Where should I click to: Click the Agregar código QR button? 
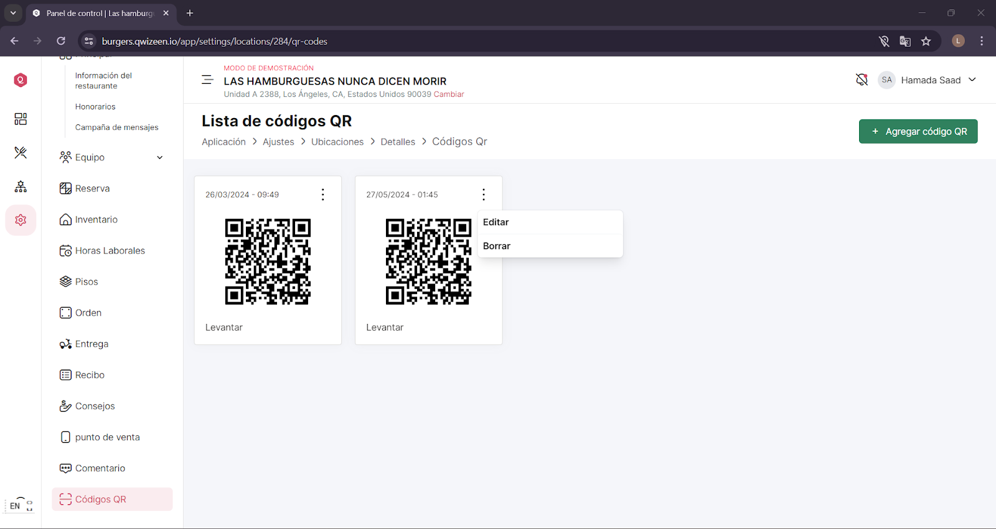(918, 131)
